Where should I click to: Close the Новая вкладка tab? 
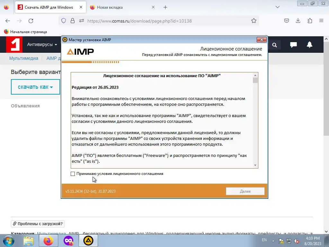pos(153,7)
